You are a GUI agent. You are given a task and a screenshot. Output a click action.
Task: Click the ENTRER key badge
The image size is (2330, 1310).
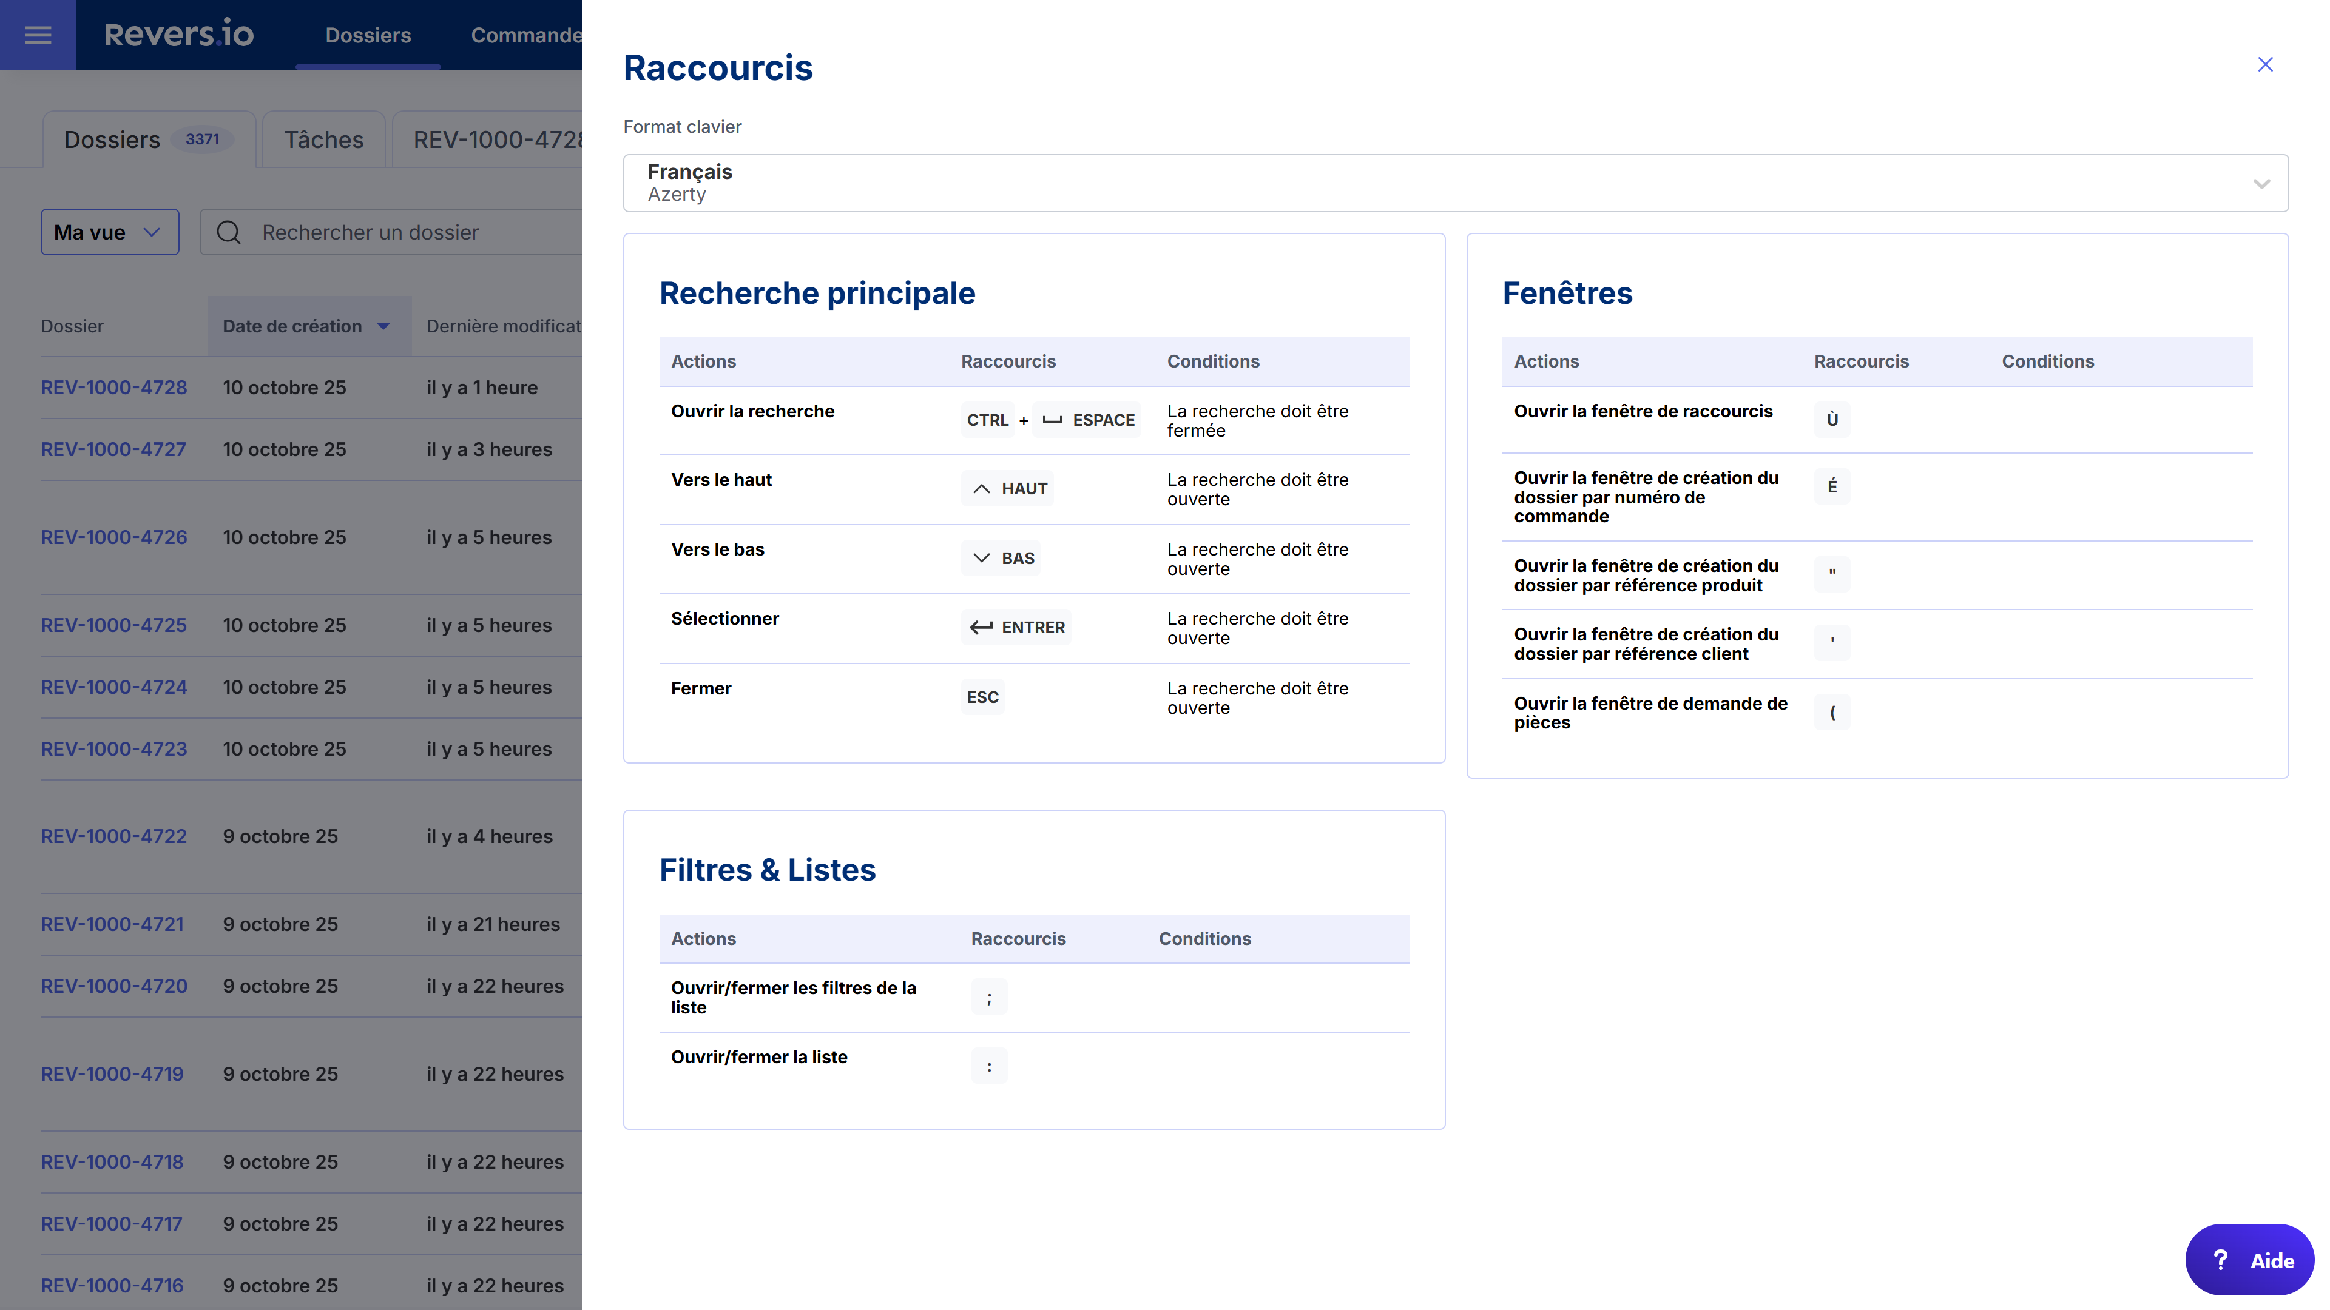(x=1016, y=628)
